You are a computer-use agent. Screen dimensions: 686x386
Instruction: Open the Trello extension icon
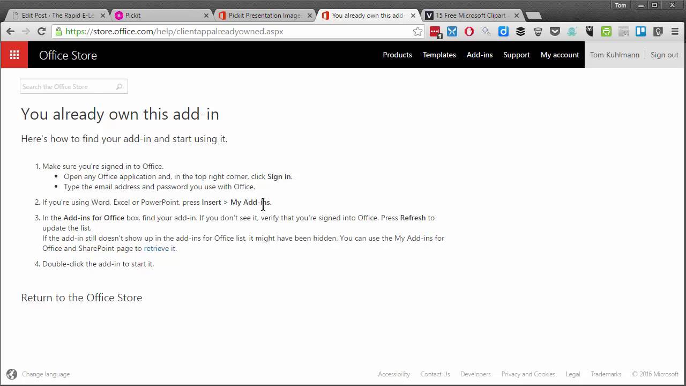click(640, 32)
